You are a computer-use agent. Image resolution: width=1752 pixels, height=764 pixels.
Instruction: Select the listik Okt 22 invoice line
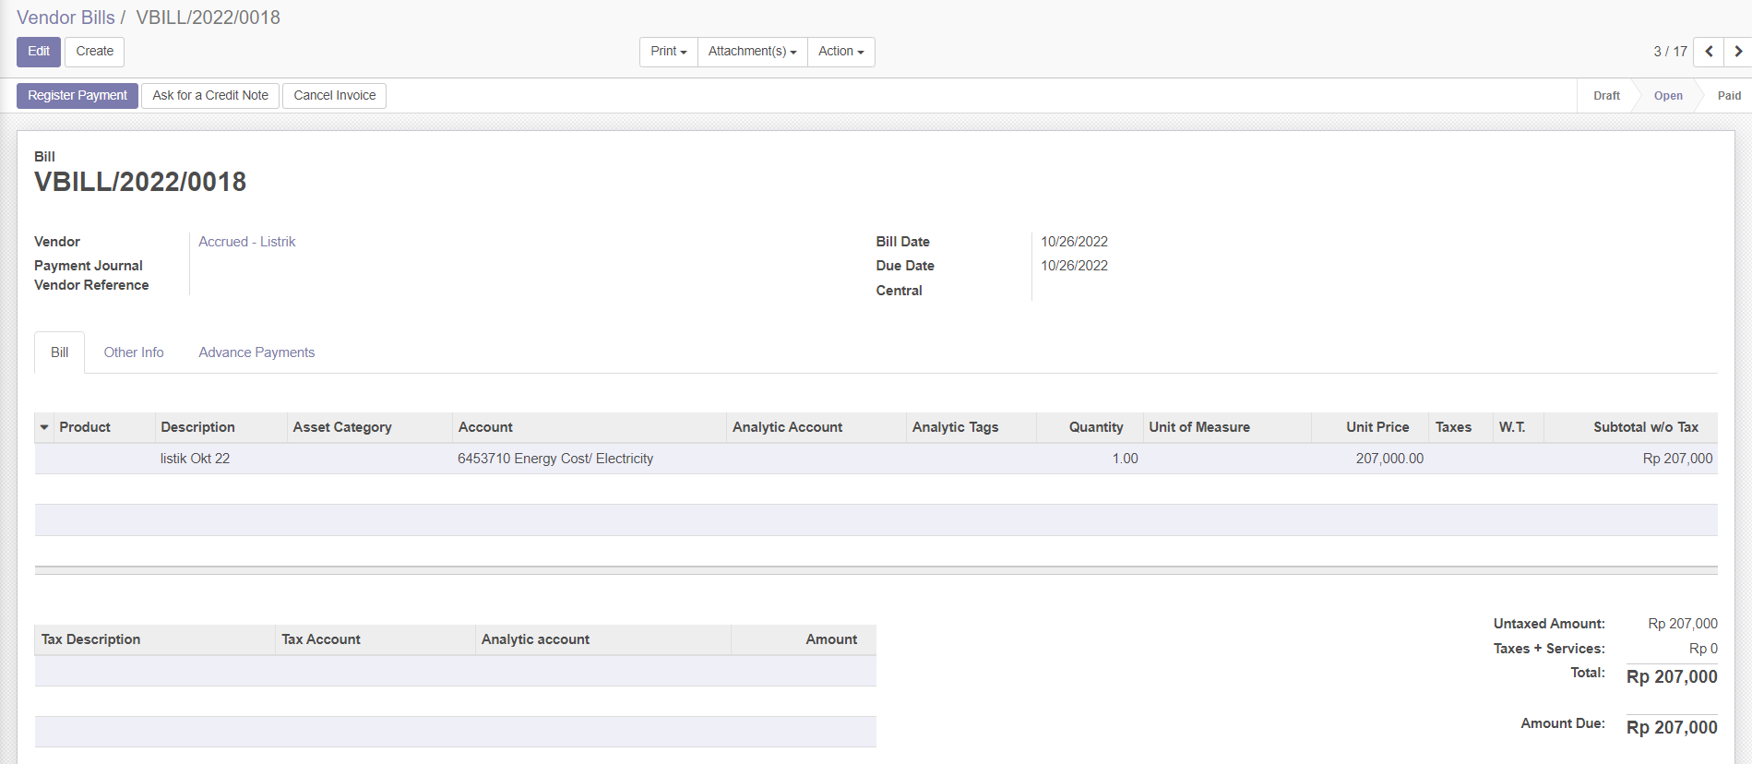[x=195, y=459]
